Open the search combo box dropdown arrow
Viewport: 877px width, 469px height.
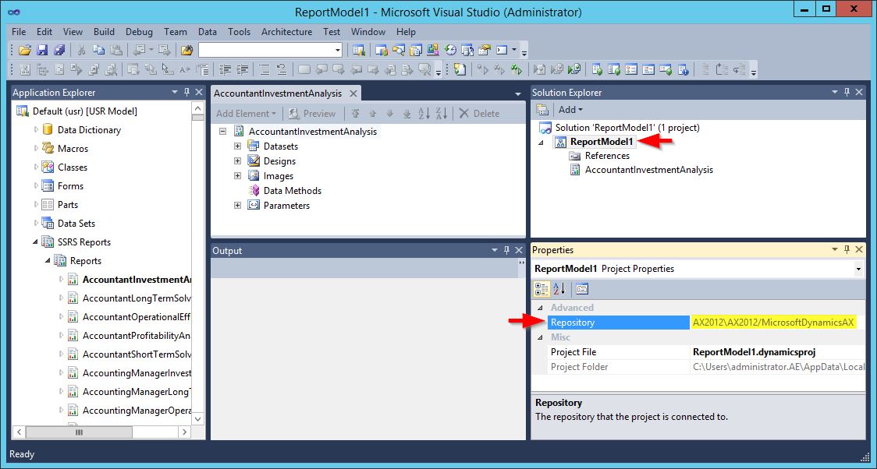coord(337,50)
